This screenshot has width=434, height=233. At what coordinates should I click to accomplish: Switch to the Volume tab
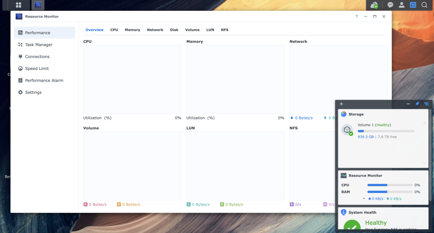(x=192, y=30)
